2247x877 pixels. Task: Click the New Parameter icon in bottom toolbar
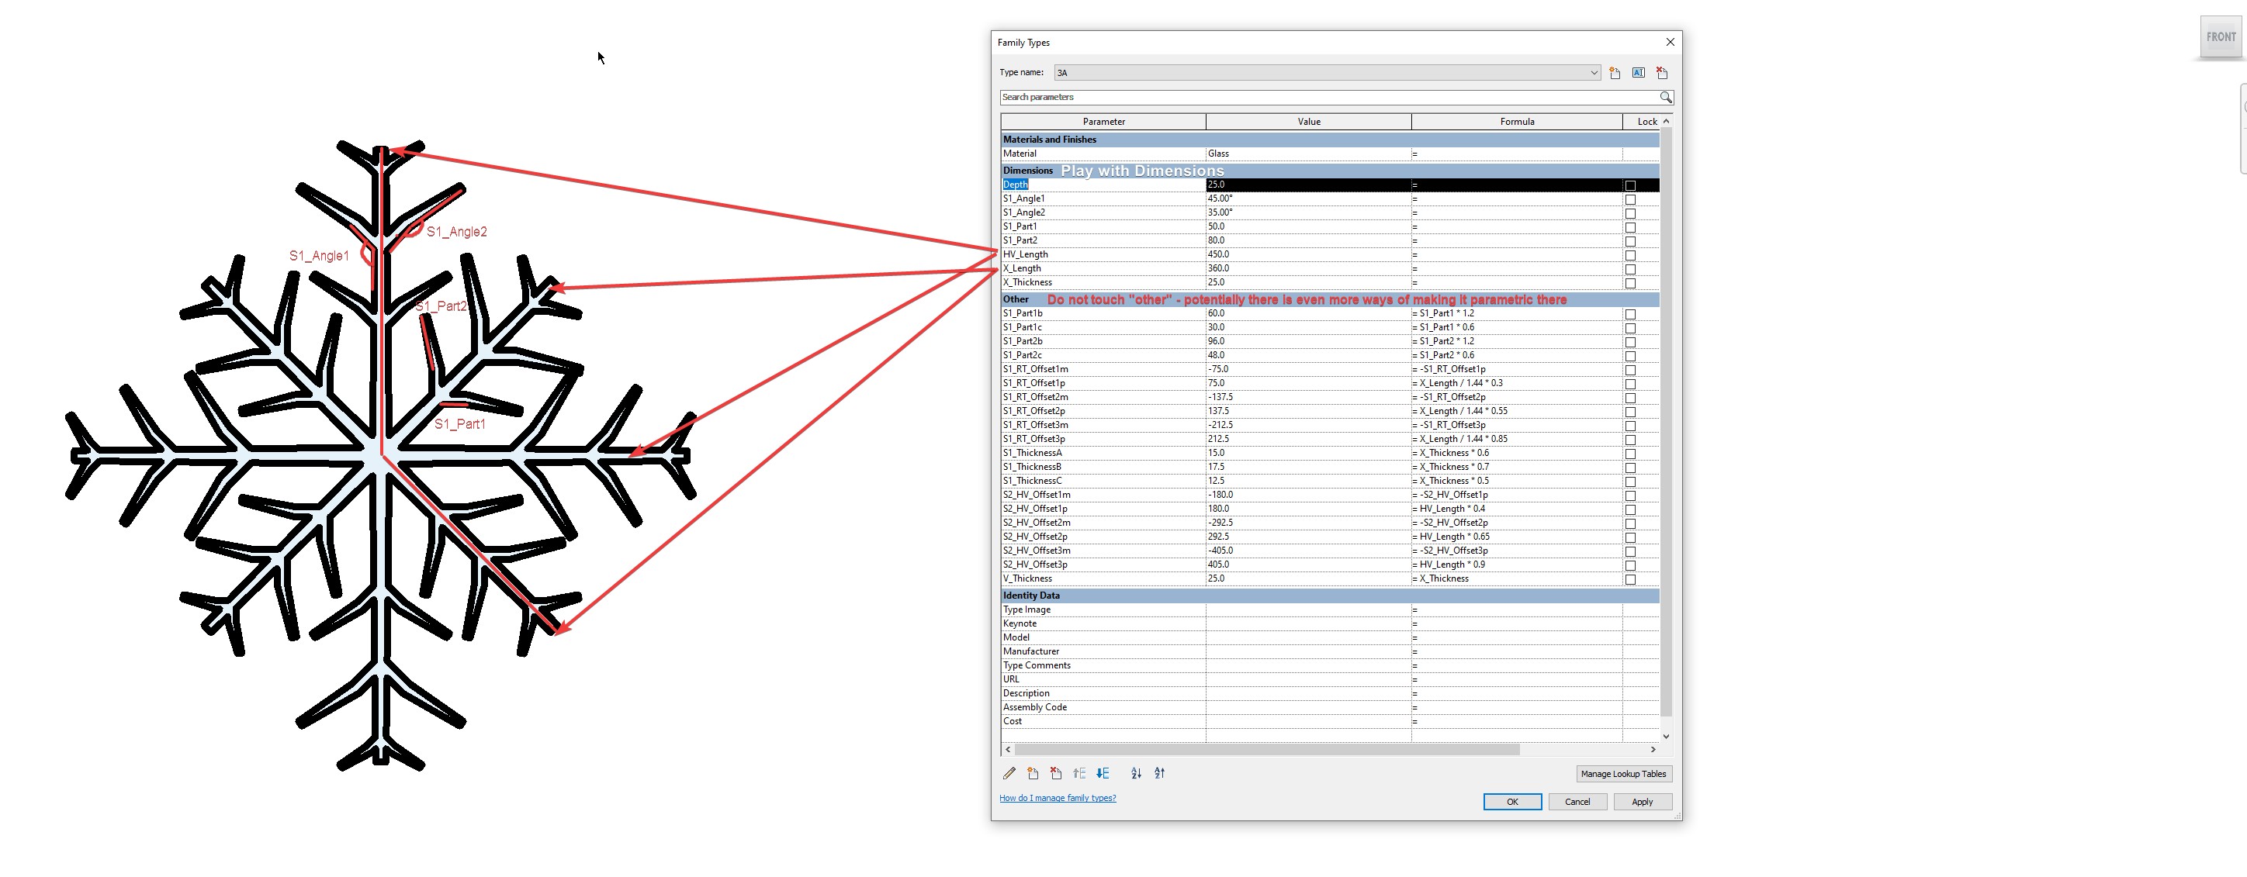[x=1033, y=773]
